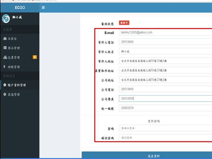Image resolution: width=212 pixels, height=159 pixels.
Task: Click the cubes icon beside 包裹管理
Action: tap(5, 57)
